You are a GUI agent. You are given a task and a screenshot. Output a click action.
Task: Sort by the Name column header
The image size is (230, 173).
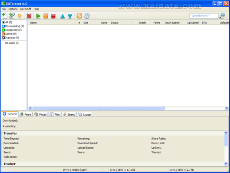tap(52, 23)
